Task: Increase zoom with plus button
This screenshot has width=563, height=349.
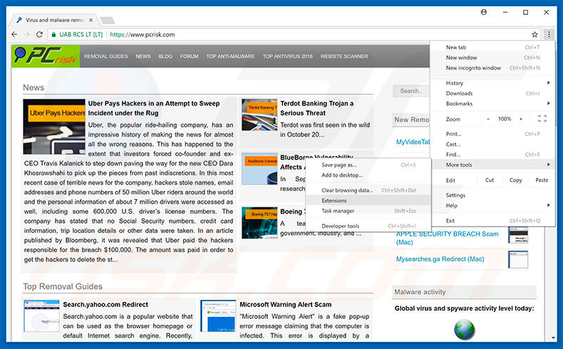Action: point(521,119)
